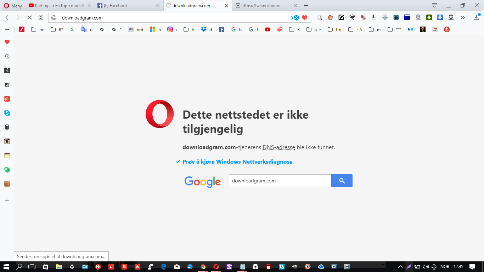484x272 pixels.
Task: Expand the f-q bookmarks folder
Action: click(x=335, y=30)
